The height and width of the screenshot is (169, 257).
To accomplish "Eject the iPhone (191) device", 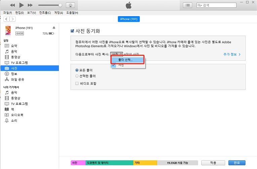I will (x=54, y=28).
